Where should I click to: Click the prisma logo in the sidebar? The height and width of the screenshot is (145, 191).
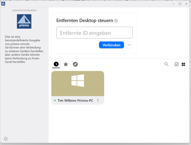24,21
